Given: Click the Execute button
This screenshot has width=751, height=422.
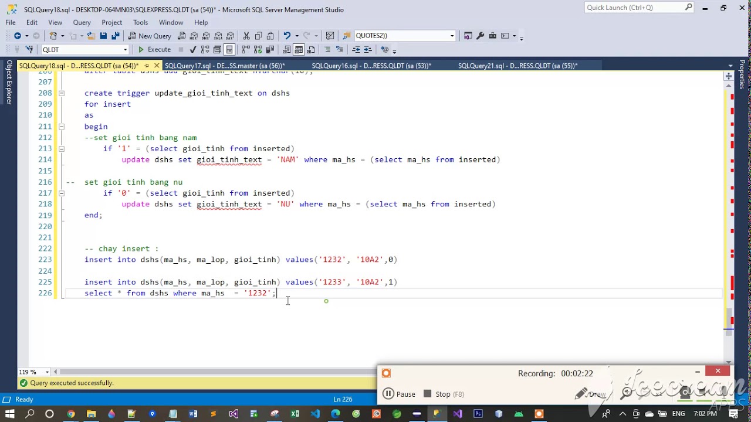Looking at the screenshot, I should pos(154,50).
